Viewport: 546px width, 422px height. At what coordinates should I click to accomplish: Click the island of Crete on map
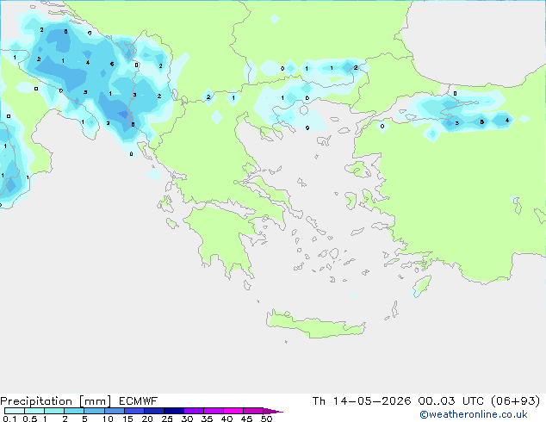[x=315, y=325]
